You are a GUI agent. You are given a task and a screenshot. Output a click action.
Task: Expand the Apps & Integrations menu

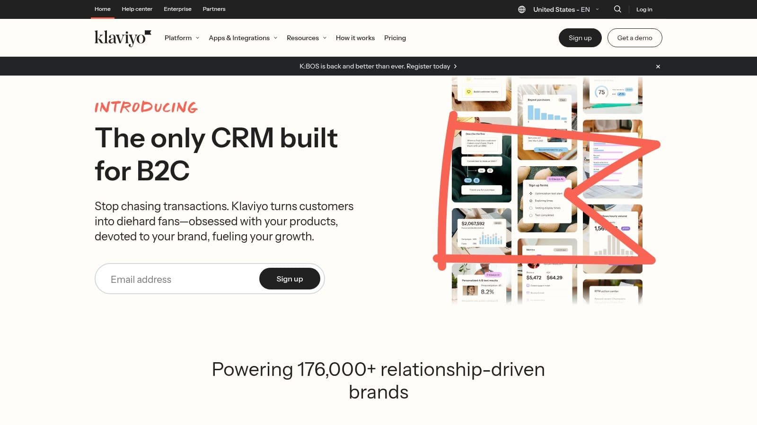(x=243, y=38)
